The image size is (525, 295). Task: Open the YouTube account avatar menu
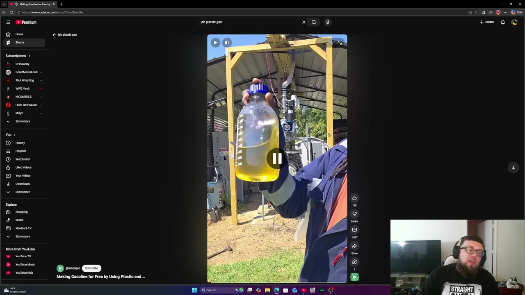[514, 22]
